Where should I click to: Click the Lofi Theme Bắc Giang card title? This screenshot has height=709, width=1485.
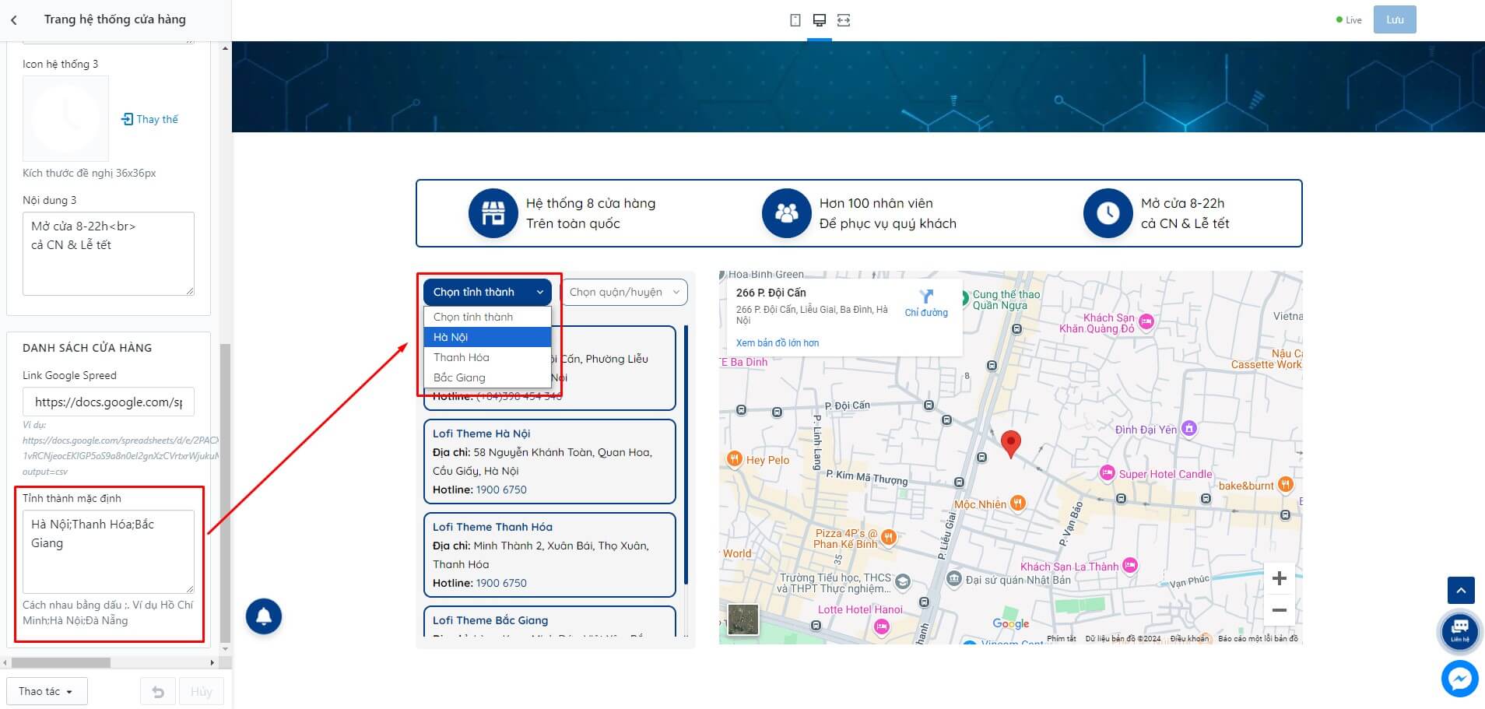point(490,620)
